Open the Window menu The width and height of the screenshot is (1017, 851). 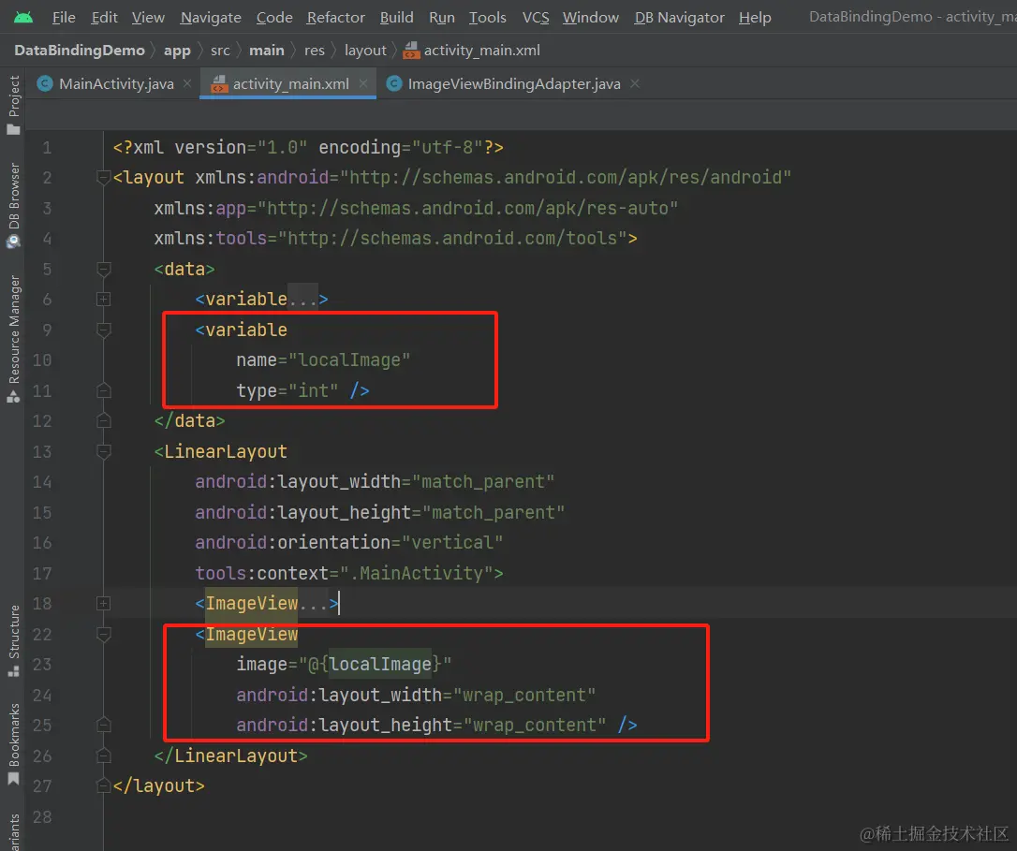591,18
